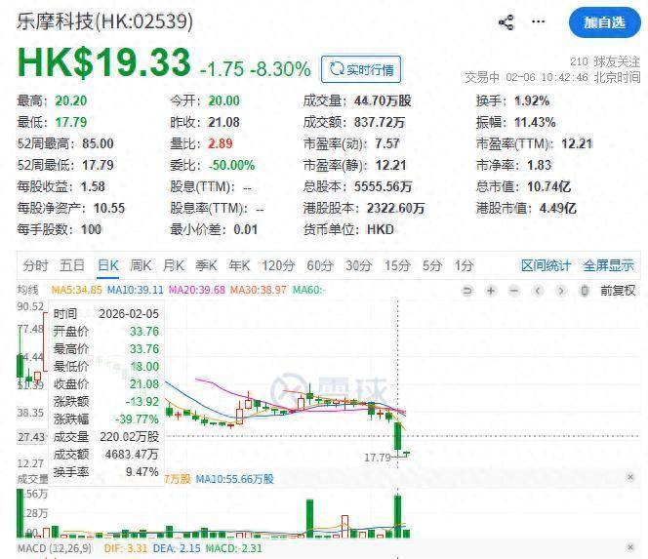The image size is (648, 559).
Task: Click the share icon near stock title
Action: [x=506, y=22]
